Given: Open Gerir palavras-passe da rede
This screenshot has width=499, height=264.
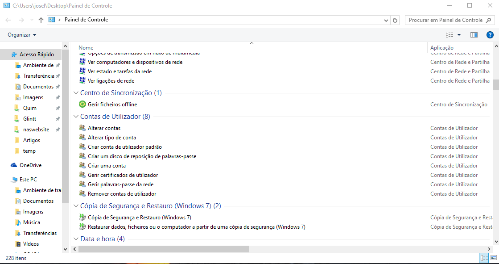Looking at the screenshot, I should [x=120, y=184].
